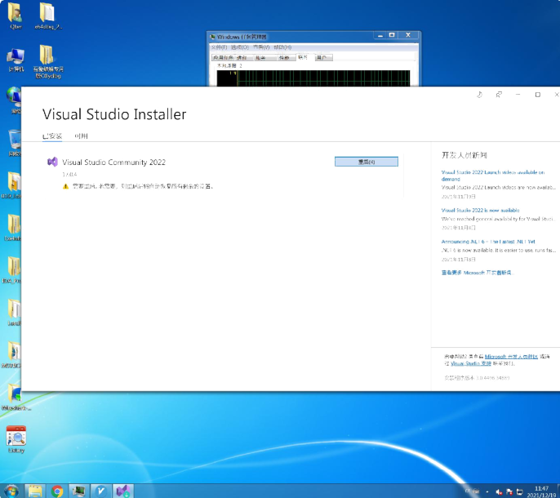Click the yellow warning icon under Visual Studio Community

pos(66,187)
